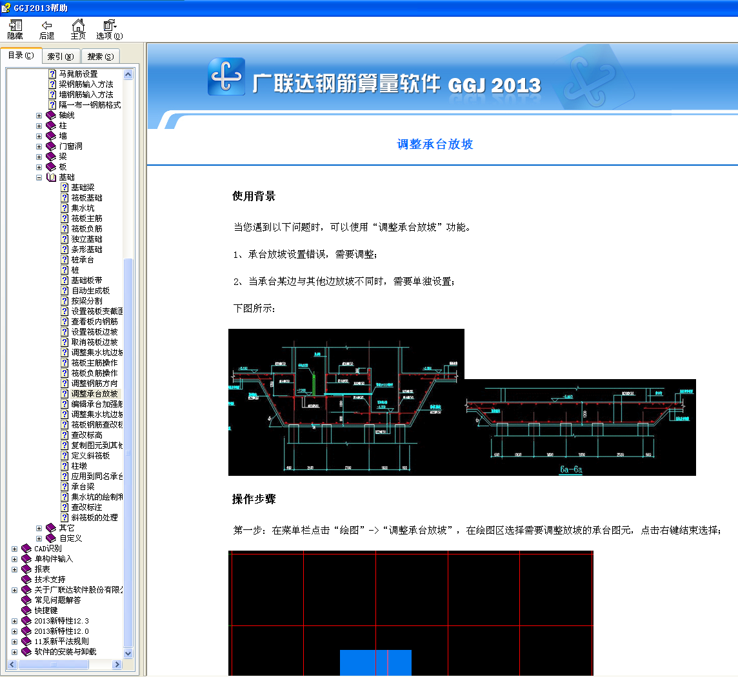
Task: Open the 基础梁 help topic
Action: click(x=83, y=188)
